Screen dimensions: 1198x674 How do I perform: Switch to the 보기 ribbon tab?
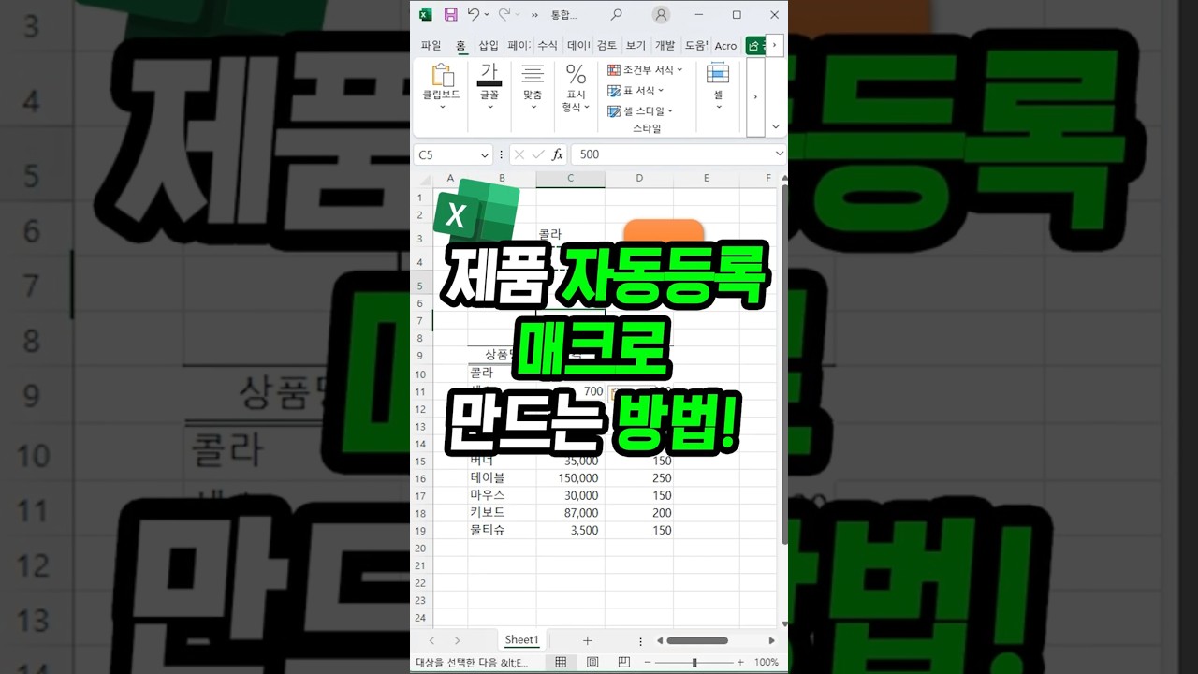click(x=636, y=45)
